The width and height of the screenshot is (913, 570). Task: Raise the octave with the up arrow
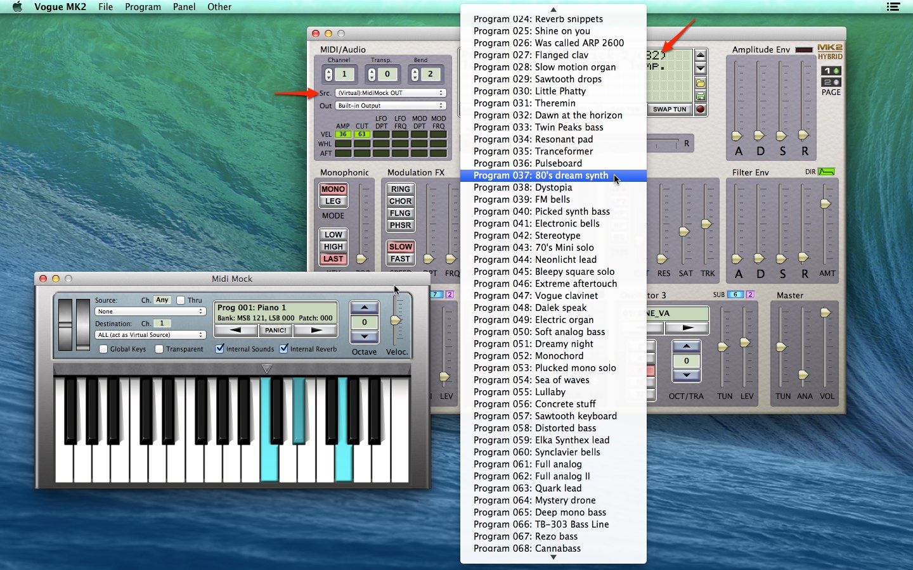coord(365,308)
